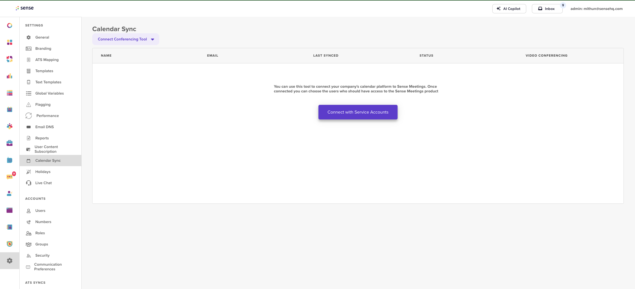Screen dimensions: 635x289
Task: Click the admin mithun@sensehq.com account label
Action: tap(596, 9)
